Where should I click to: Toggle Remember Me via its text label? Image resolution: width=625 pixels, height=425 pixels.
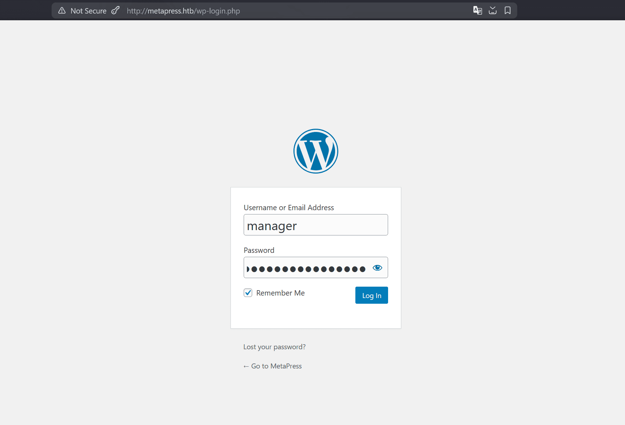[x=280, y=293]
